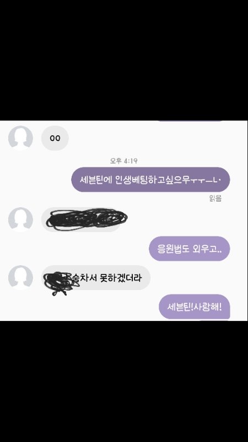Screen dimensions: 248x442
Task: Tap the partially visible purple bubble at top
Action: click(191, 121)
